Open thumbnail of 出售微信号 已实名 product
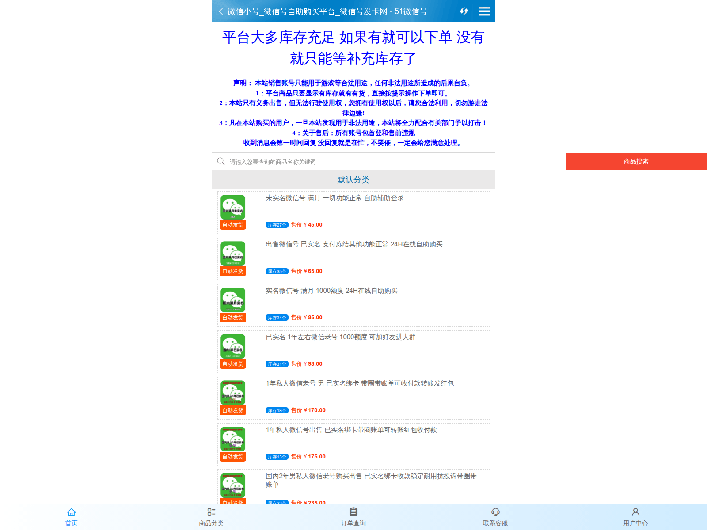 (233, 254)
